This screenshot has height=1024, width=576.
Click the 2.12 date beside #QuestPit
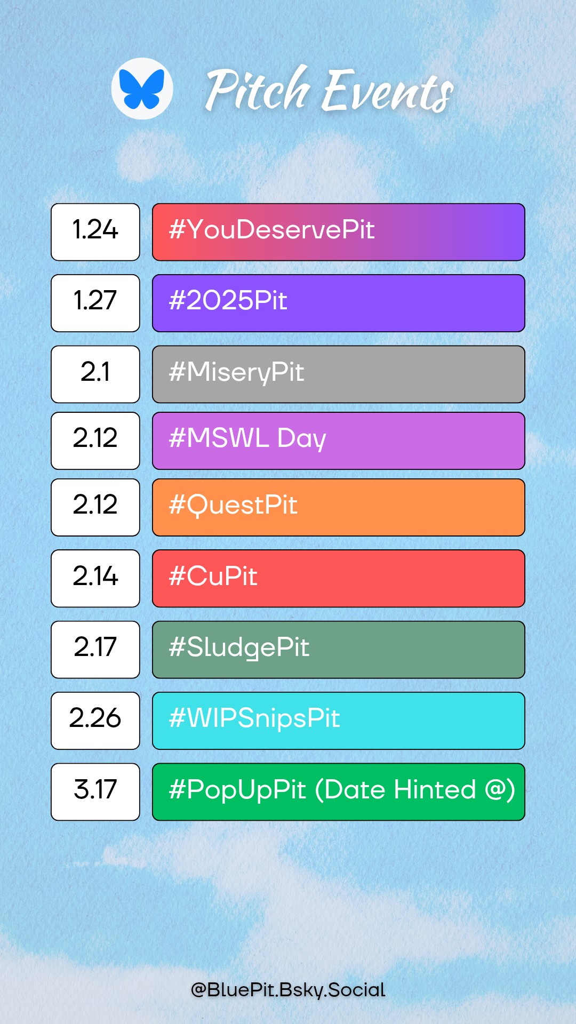point(95,507)
